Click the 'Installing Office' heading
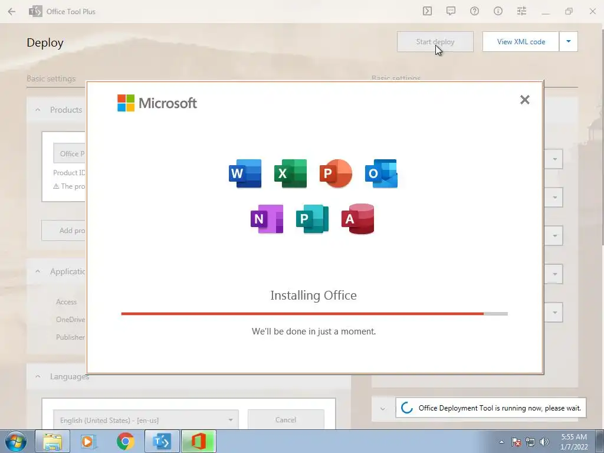 (x=314, y=296)
